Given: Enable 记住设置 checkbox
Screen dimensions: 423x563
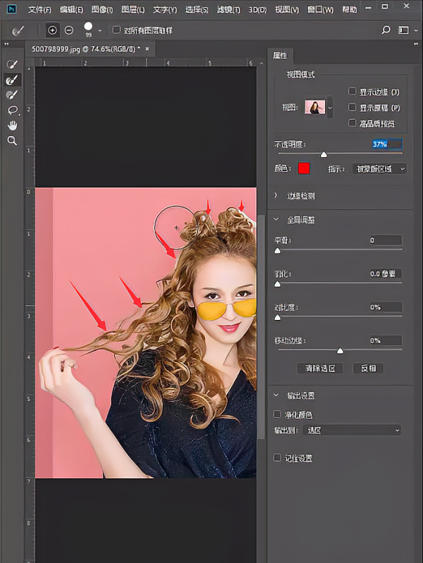Looking at the screenshot, I should [277, 458].
